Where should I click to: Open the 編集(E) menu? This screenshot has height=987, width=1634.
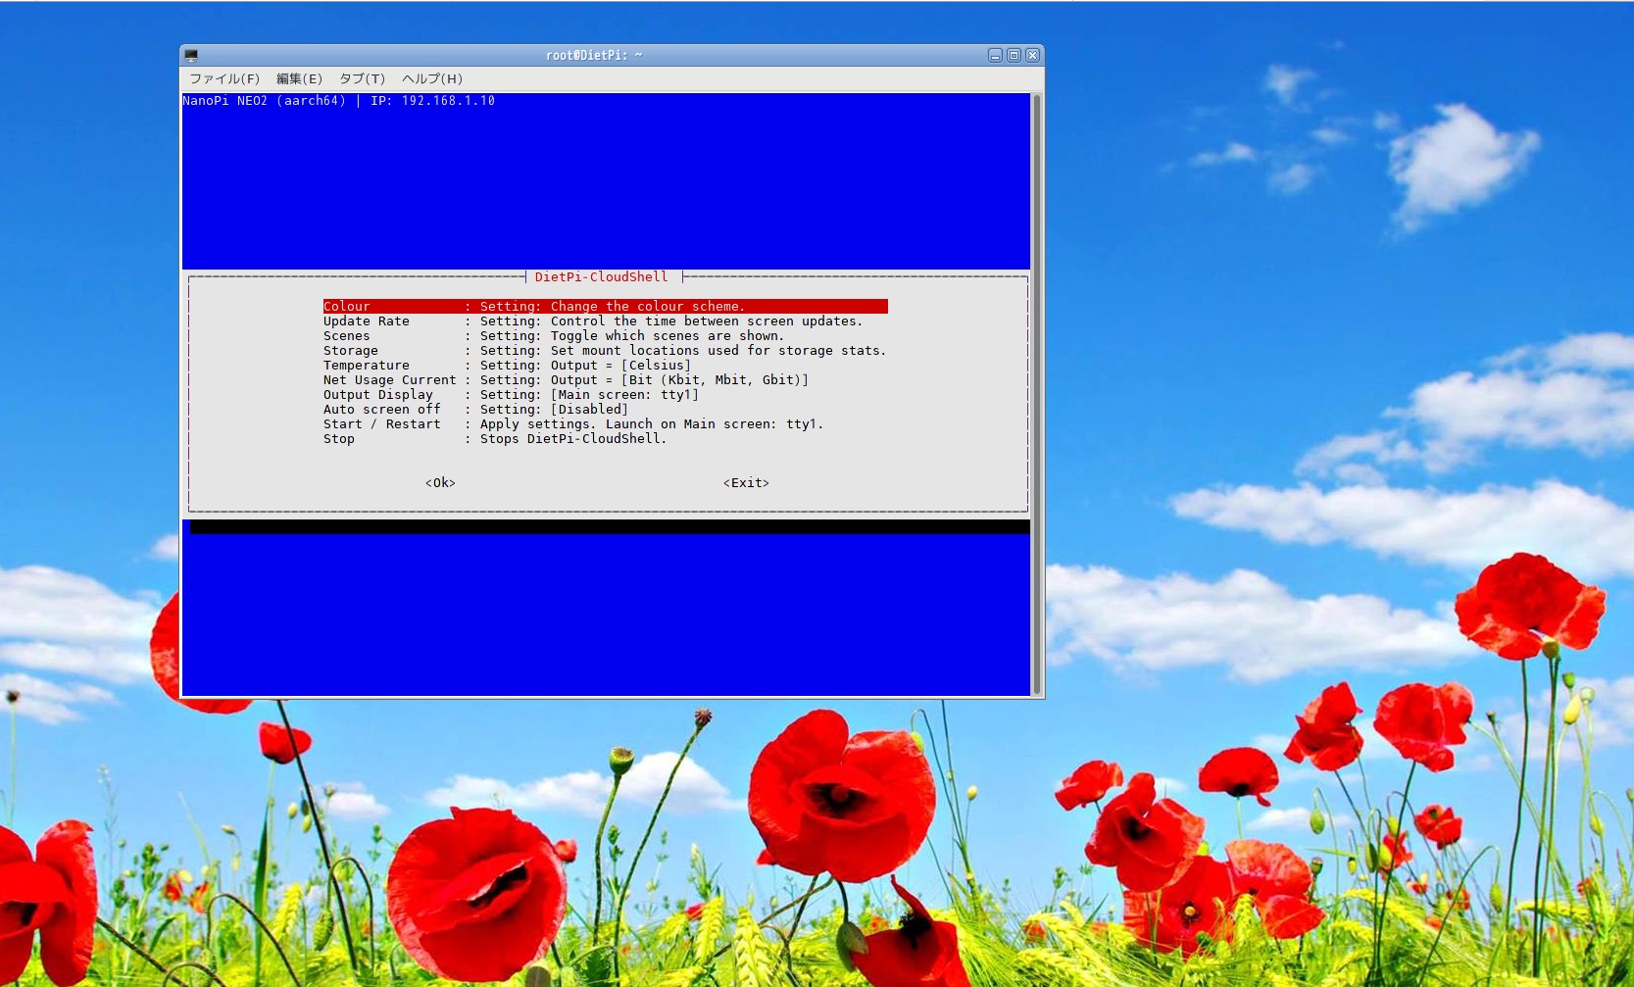tap(299, 79)
